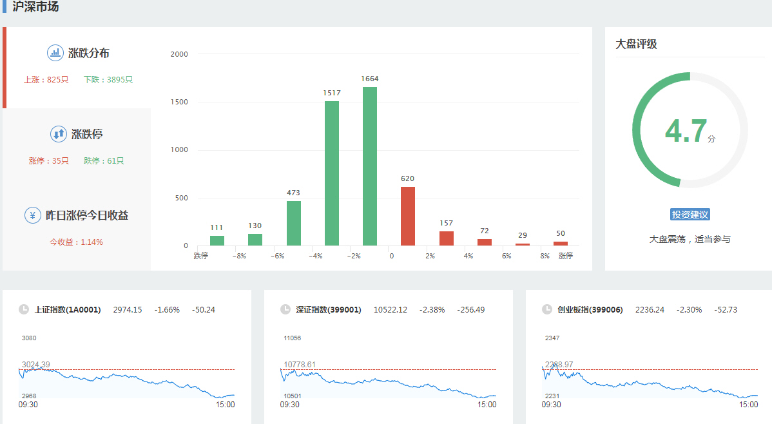
Task: Click the green bar labeled 1517
Action: (332, 173)
